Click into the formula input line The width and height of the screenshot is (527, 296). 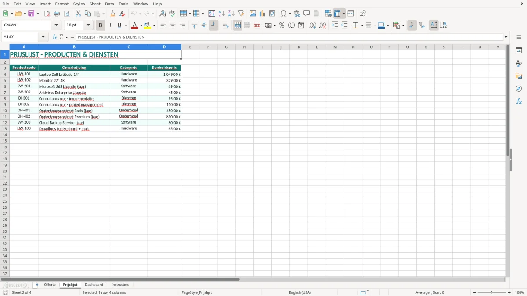click(x=290, y=37)
